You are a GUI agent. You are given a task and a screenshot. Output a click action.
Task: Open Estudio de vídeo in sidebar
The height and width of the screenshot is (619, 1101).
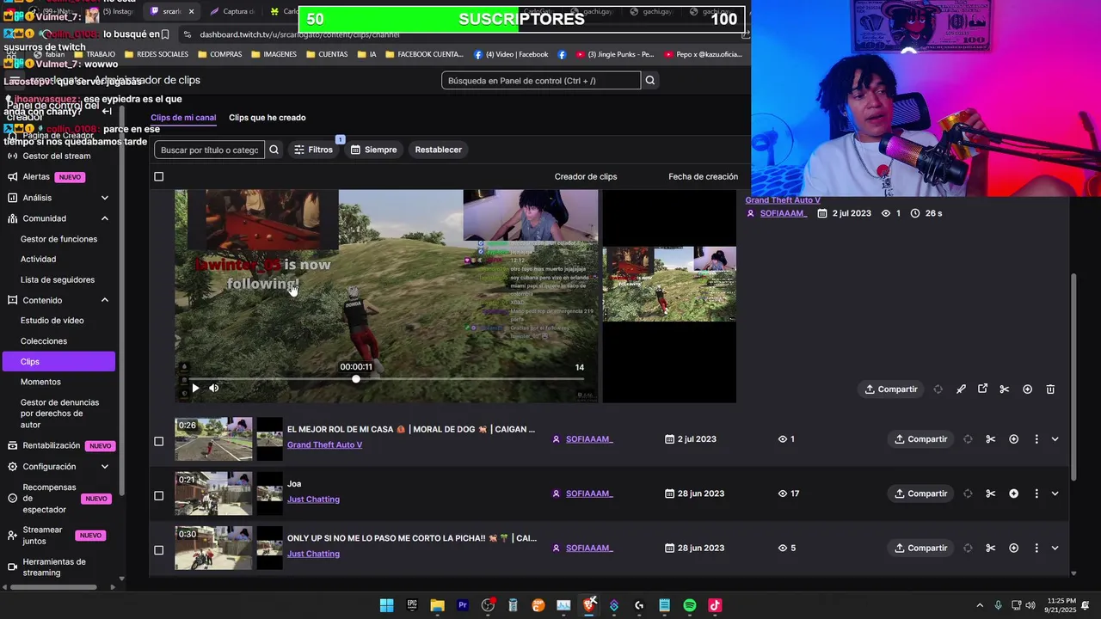[52, 321]
